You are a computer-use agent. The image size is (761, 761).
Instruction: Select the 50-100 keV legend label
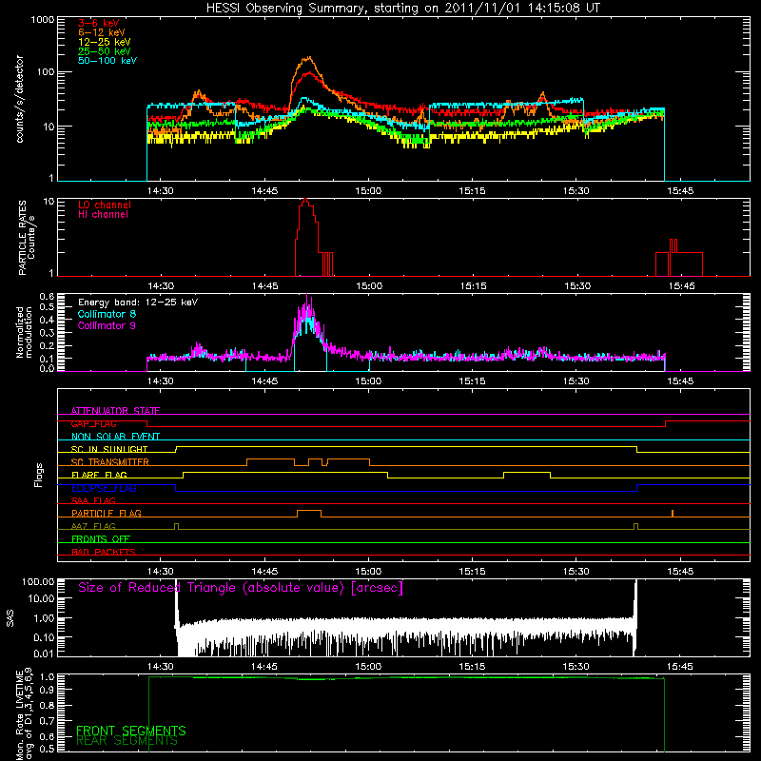coord(107,61)
